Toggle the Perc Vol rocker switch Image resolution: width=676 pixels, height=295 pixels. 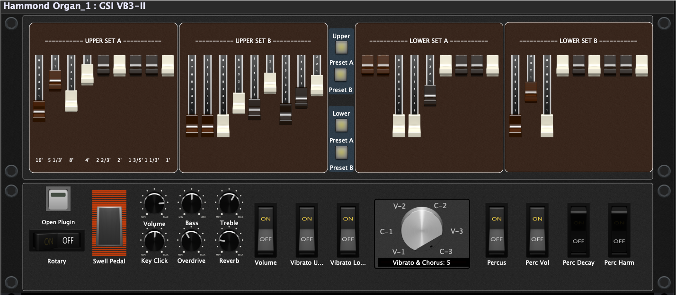[537, 230]
